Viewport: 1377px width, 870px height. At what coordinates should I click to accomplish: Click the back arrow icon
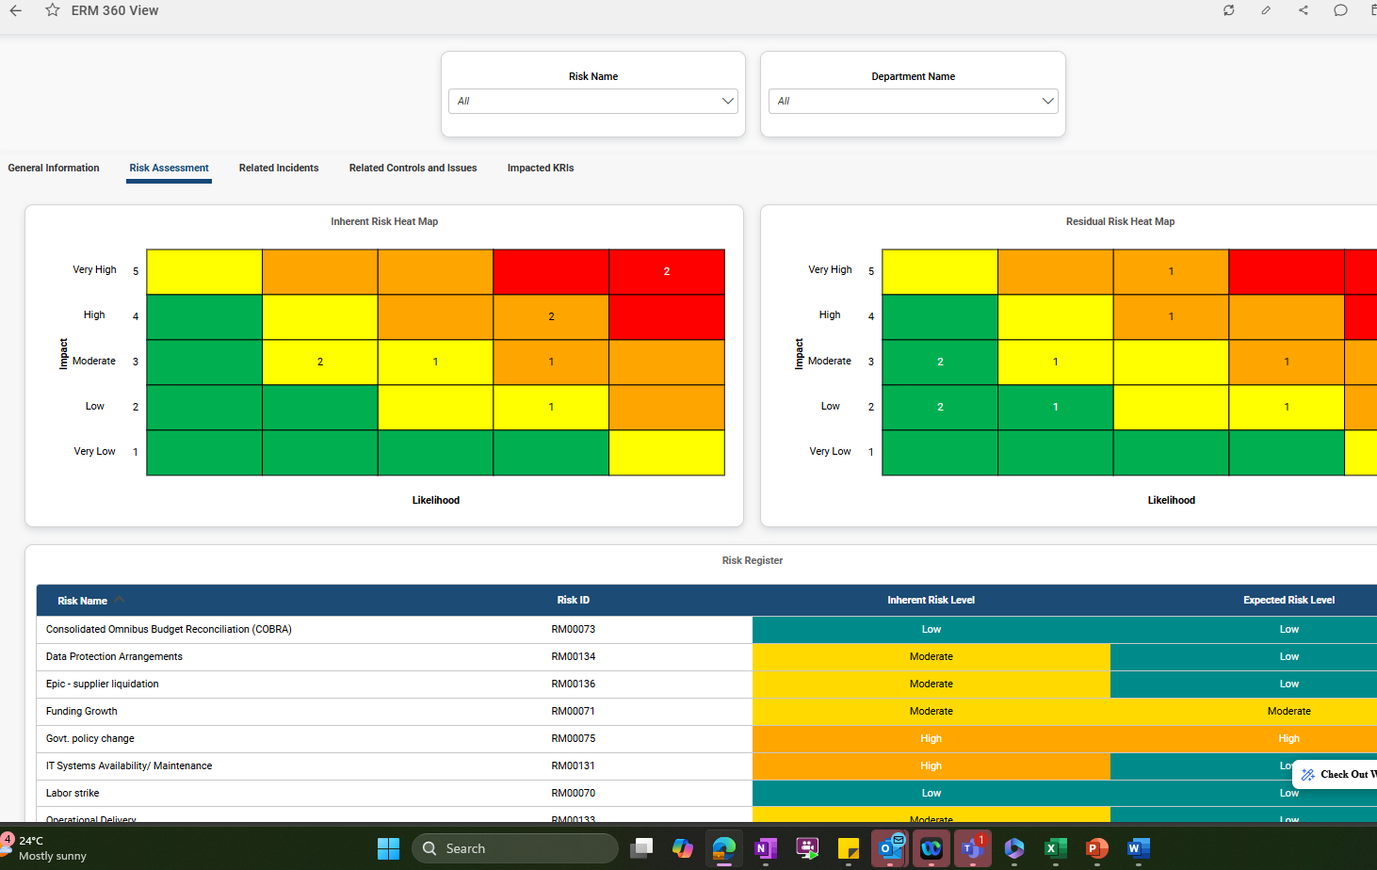click(16, 10)
